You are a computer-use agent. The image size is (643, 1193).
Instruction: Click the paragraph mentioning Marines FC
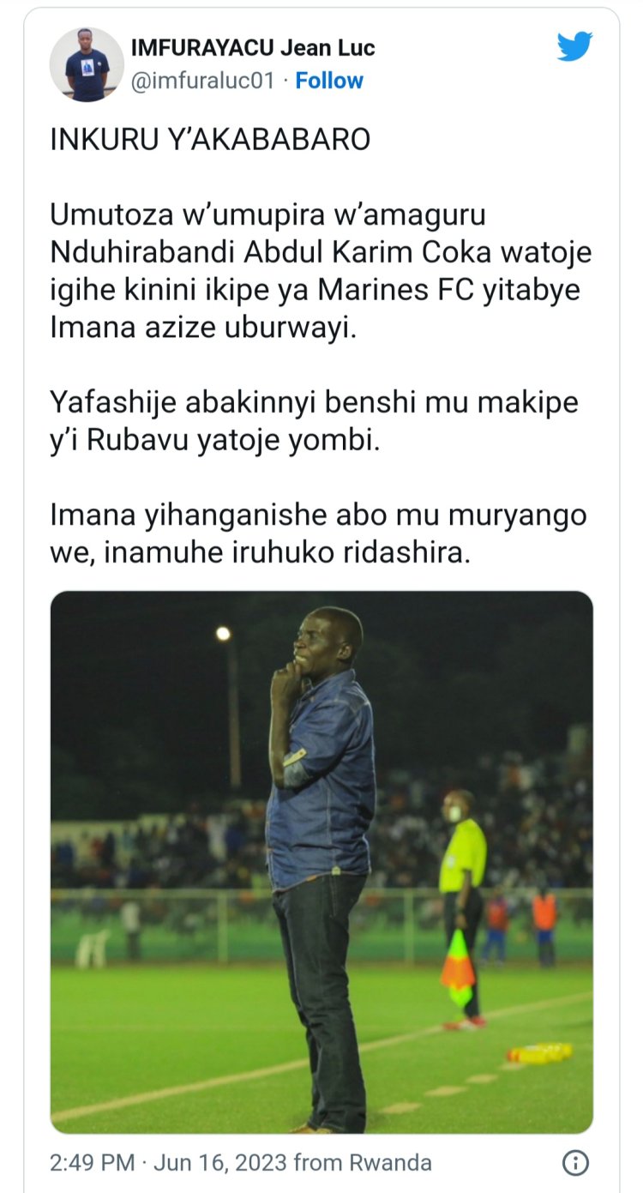tap(321, 272)
